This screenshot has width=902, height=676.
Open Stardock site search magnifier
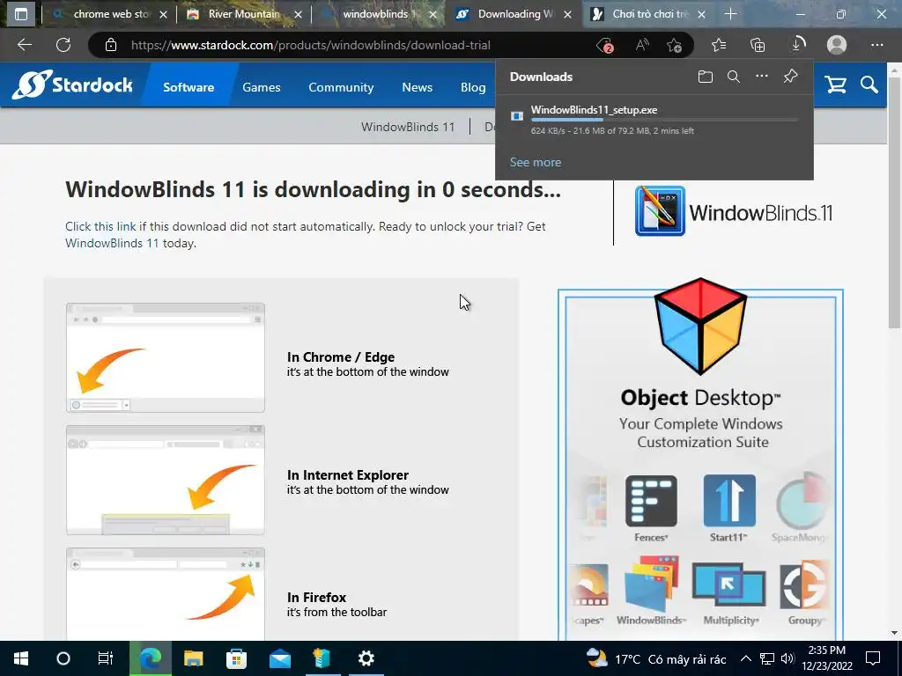click(869, 85)
